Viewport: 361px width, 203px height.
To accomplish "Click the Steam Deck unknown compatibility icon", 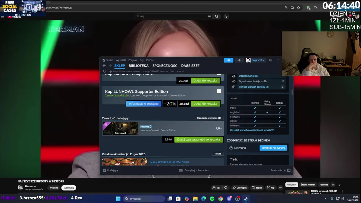I will coord(231,148).
